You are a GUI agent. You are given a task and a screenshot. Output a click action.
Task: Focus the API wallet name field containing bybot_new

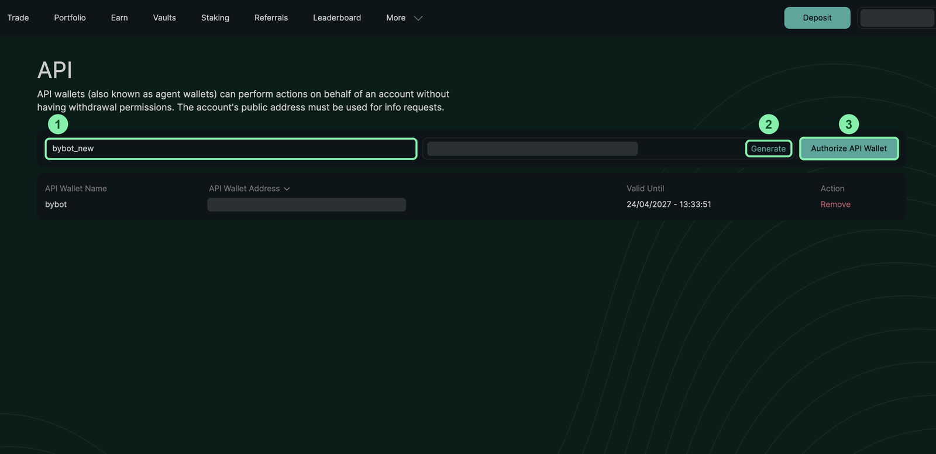click(231, 148)
